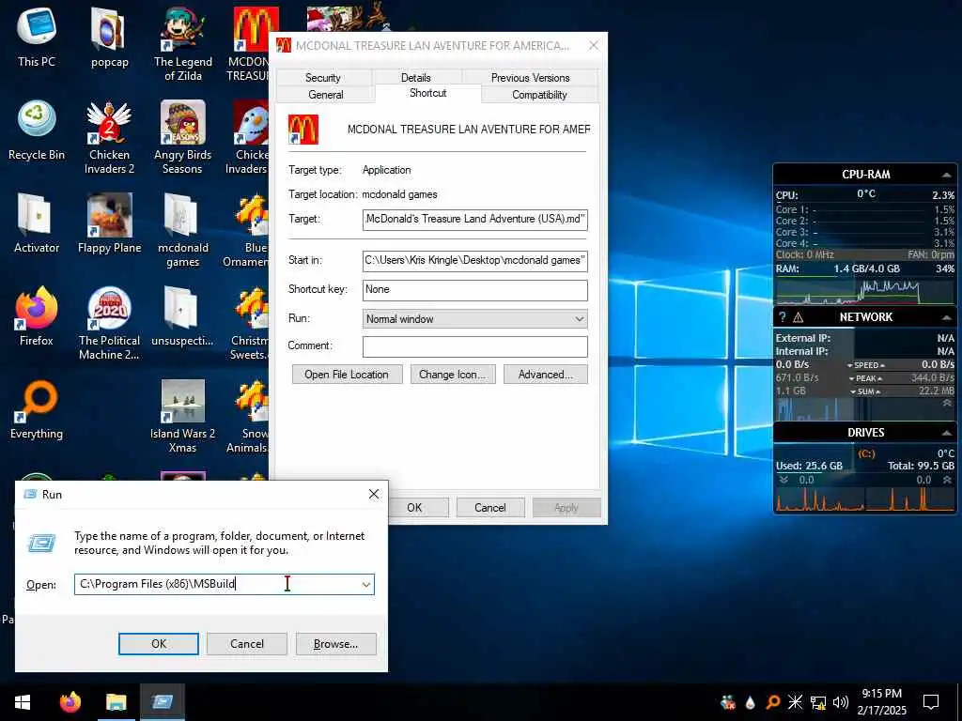Viewport: 962px width, 721px height.
Task: Click Cancel in the Properties dialog
Action: 490,508
